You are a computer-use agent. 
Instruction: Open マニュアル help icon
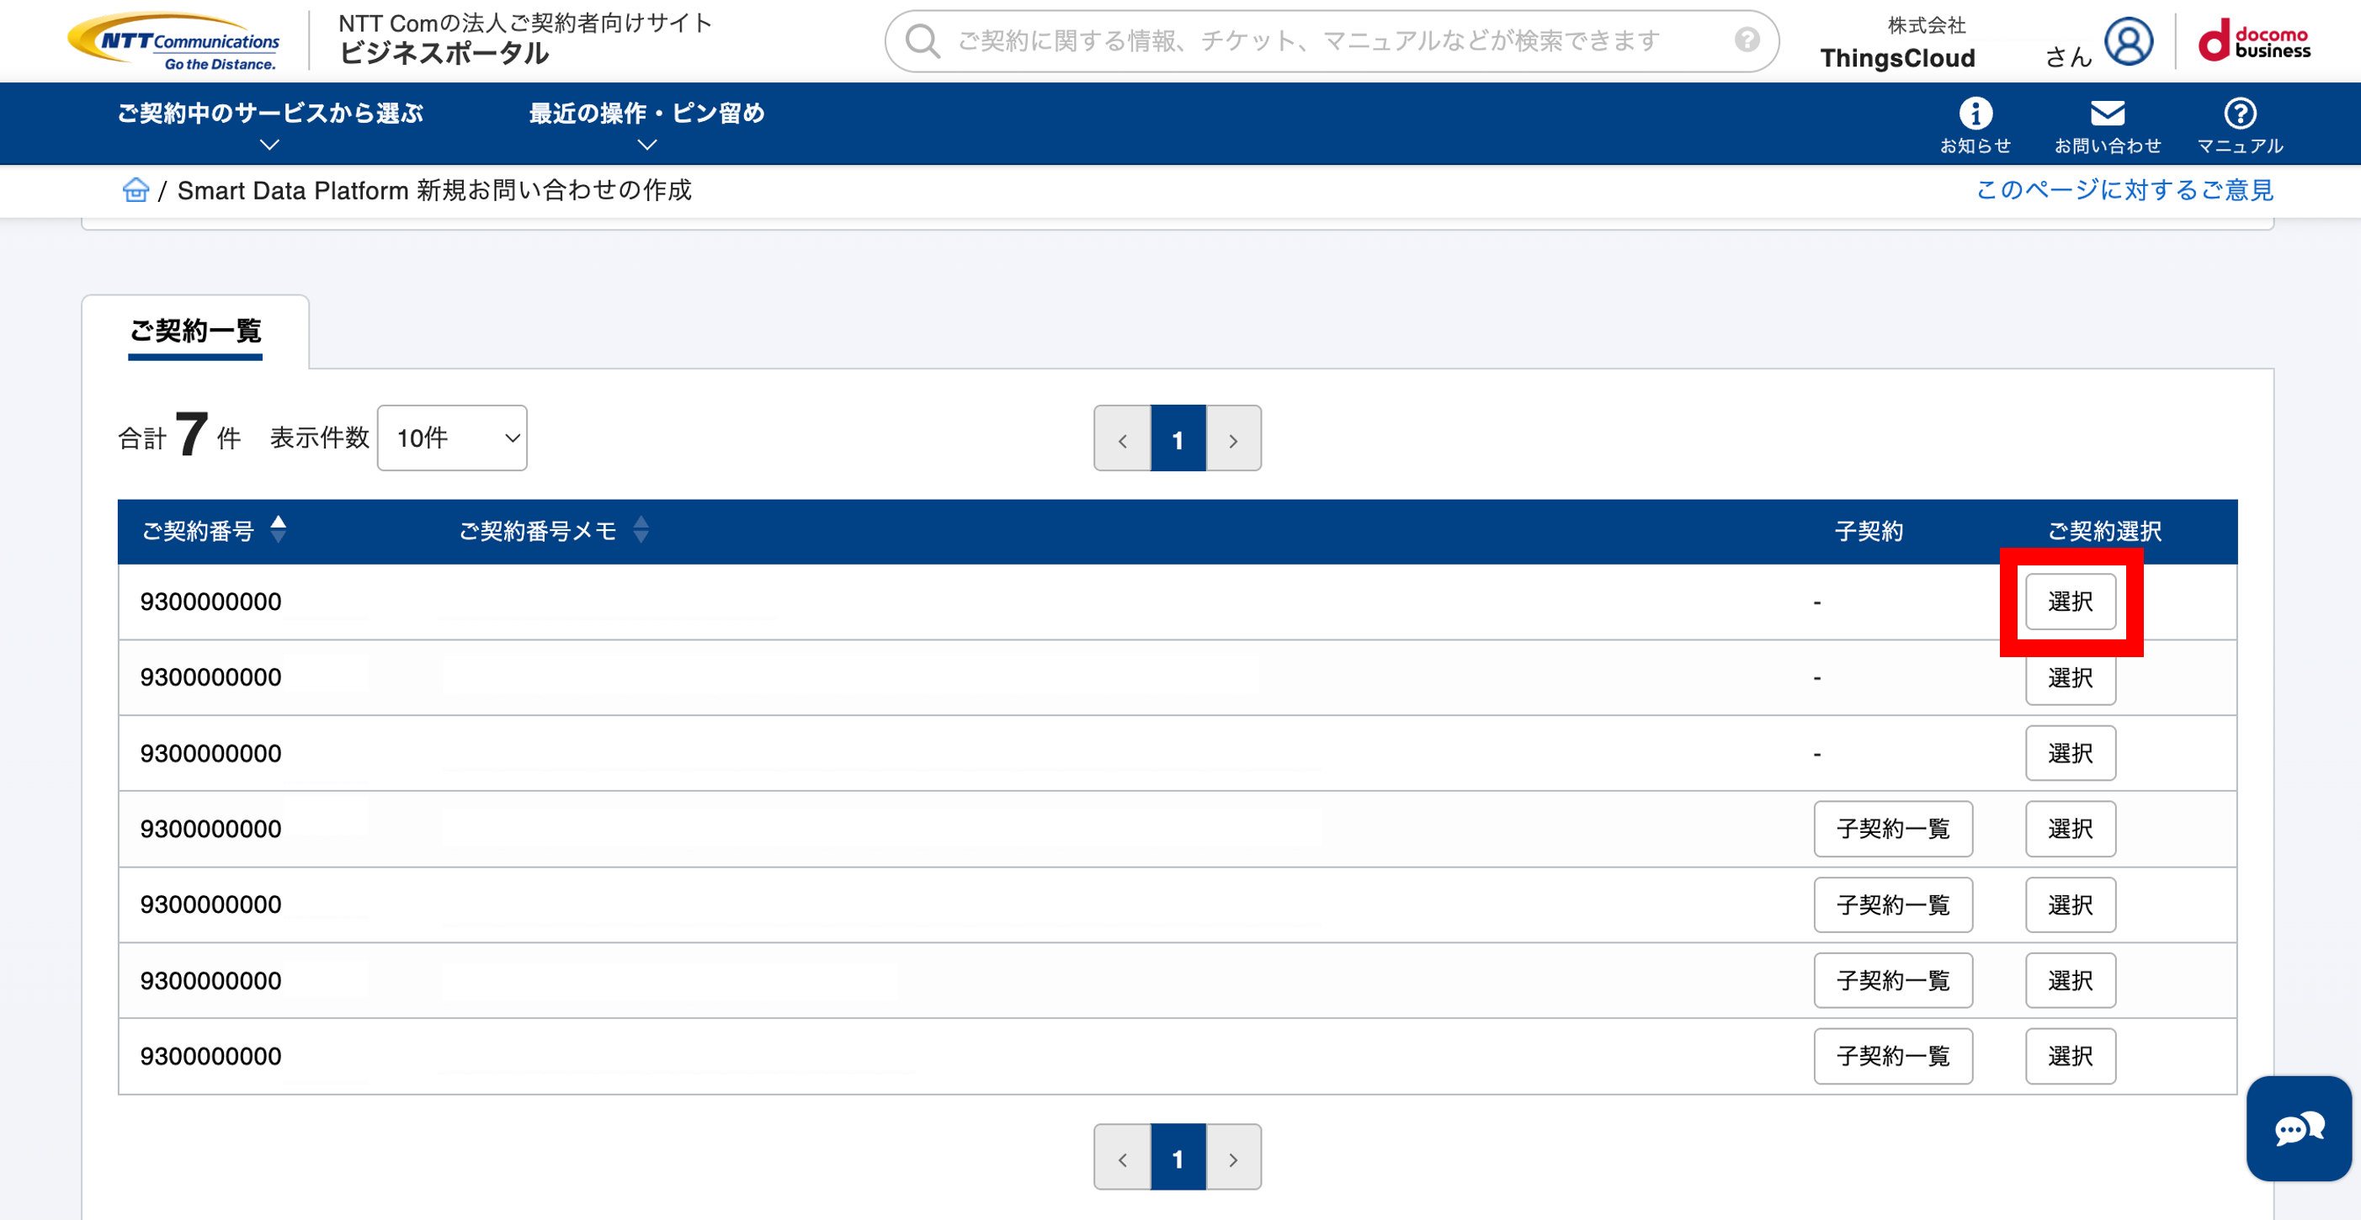coord(2240,125)
